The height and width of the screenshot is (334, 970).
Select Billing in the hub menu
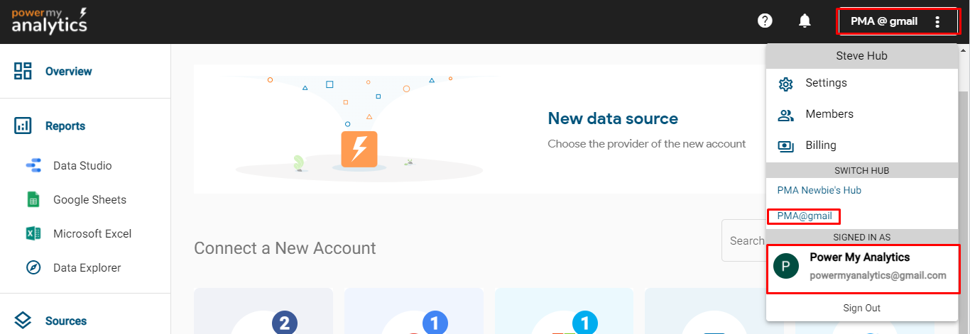[x=820, y=145]
